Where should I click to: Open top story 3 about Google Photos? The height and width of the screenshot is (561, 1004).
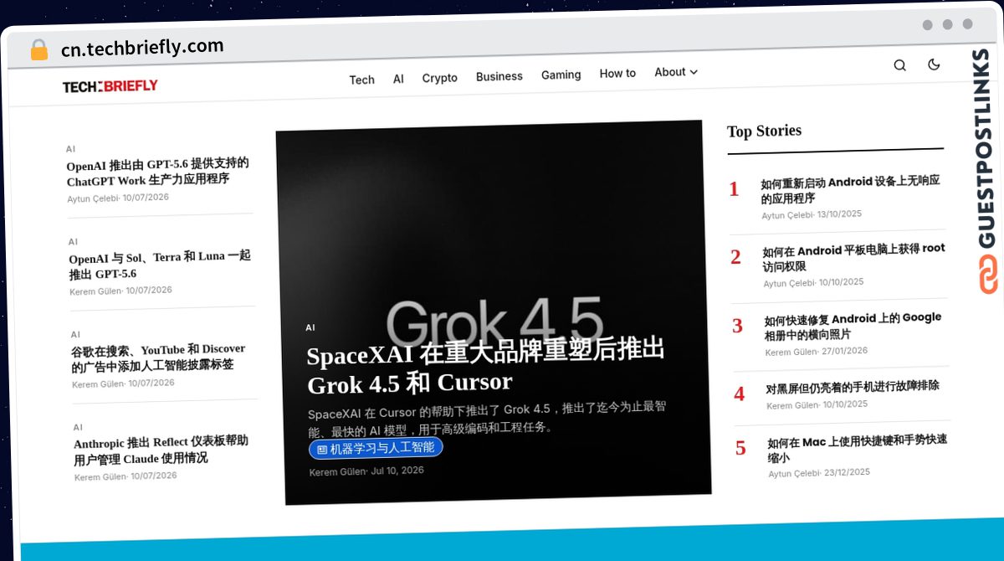pyautogui.click(x=853, y=326)
